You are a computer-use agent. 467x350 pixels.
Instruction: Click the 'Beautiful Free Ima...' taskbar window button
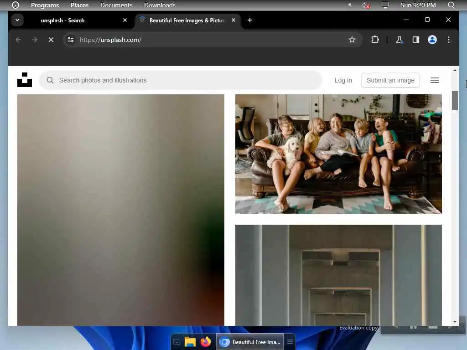click(250, 342)
